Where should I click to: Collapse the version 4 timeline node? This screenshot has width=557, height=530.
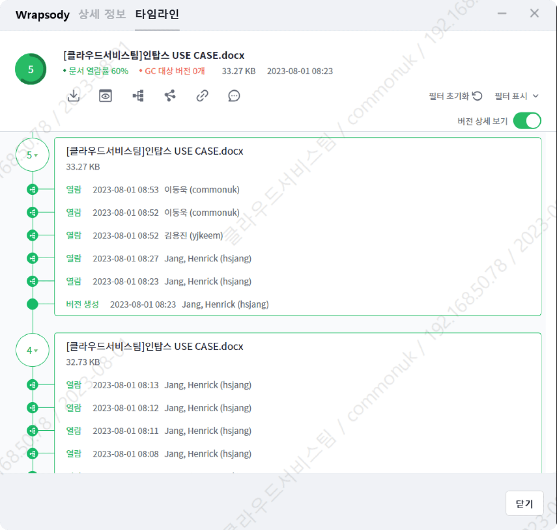click(32, 350)
